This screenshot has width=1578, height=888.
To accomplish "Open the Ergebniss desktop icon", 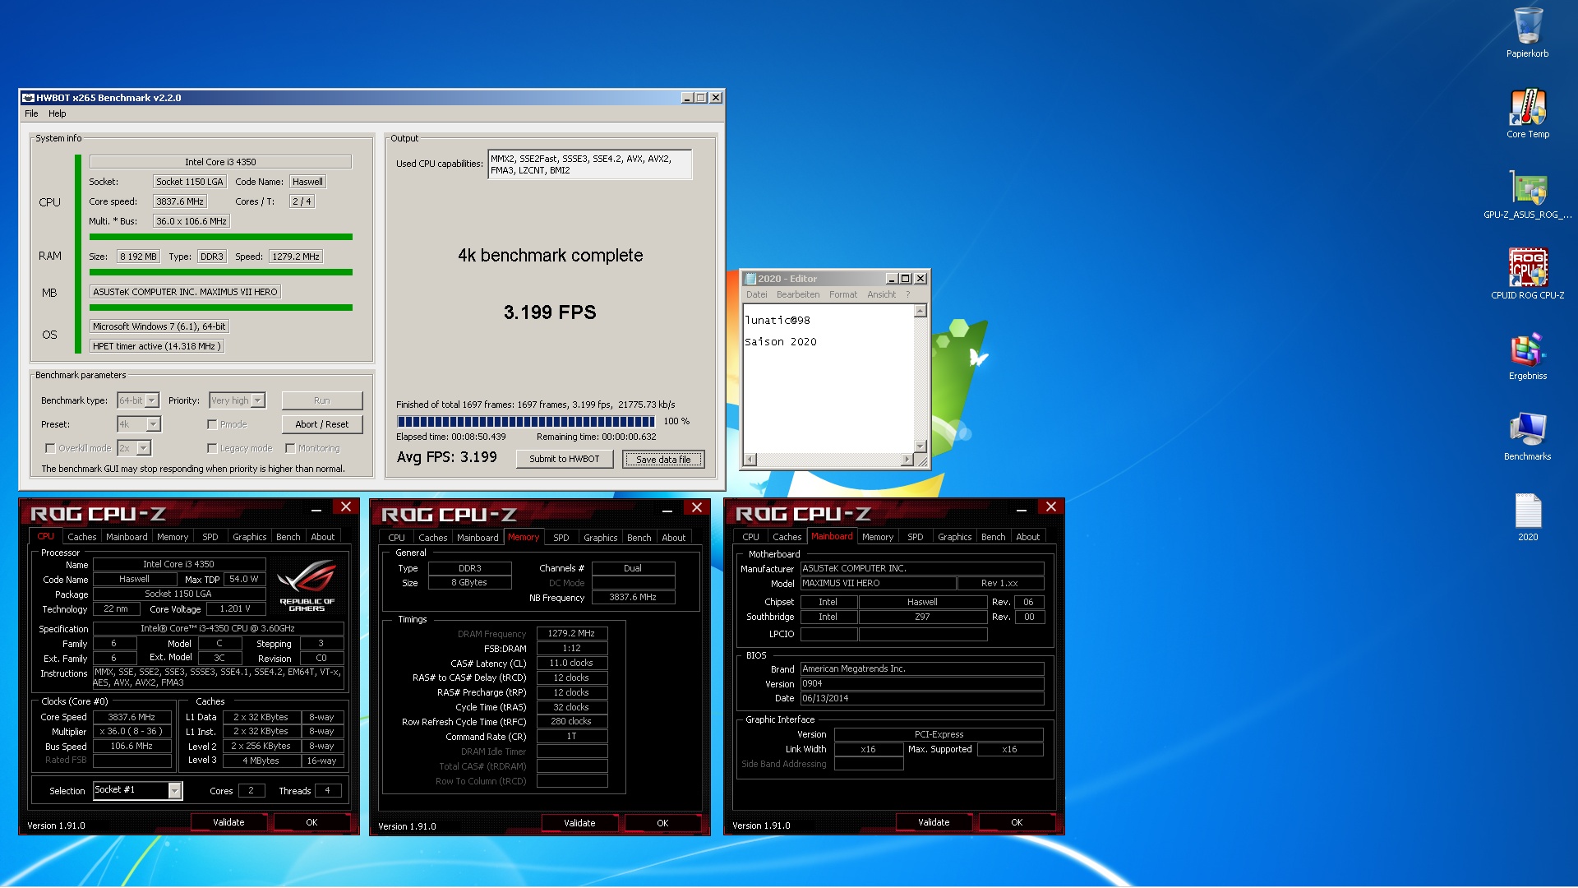I will (1527, 355).
